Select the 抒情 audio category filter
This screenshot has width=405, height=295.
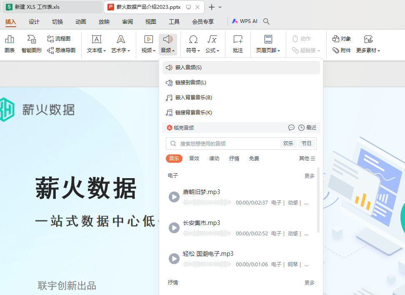tap(234, 159)
